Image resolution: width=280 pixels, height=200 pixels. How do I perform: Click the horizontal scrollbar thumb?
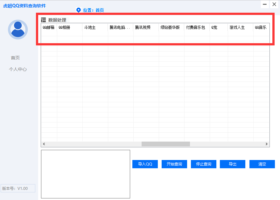coord(166,144)
